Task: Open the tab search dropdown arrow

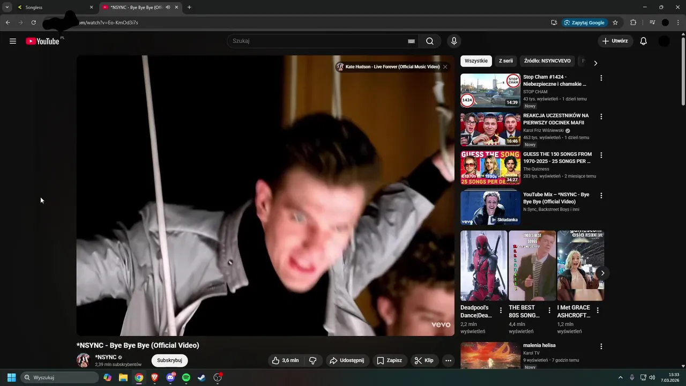Action: (7, 8)
